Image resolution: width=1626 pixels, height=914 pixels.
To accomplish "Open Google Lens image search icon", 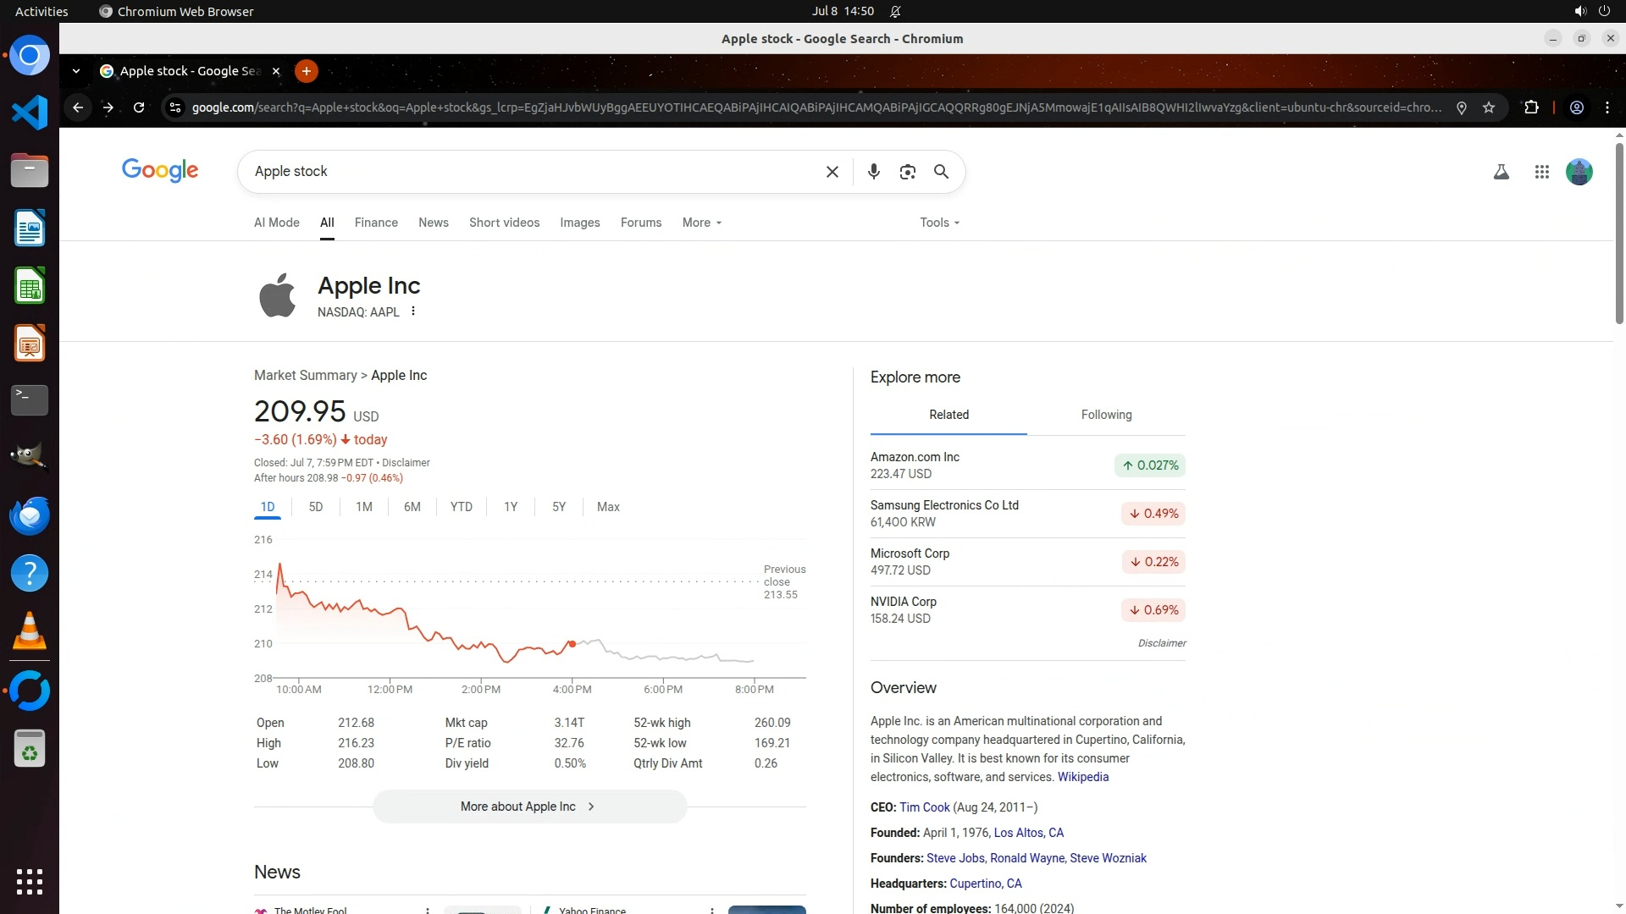I will [x=907, y=172].
